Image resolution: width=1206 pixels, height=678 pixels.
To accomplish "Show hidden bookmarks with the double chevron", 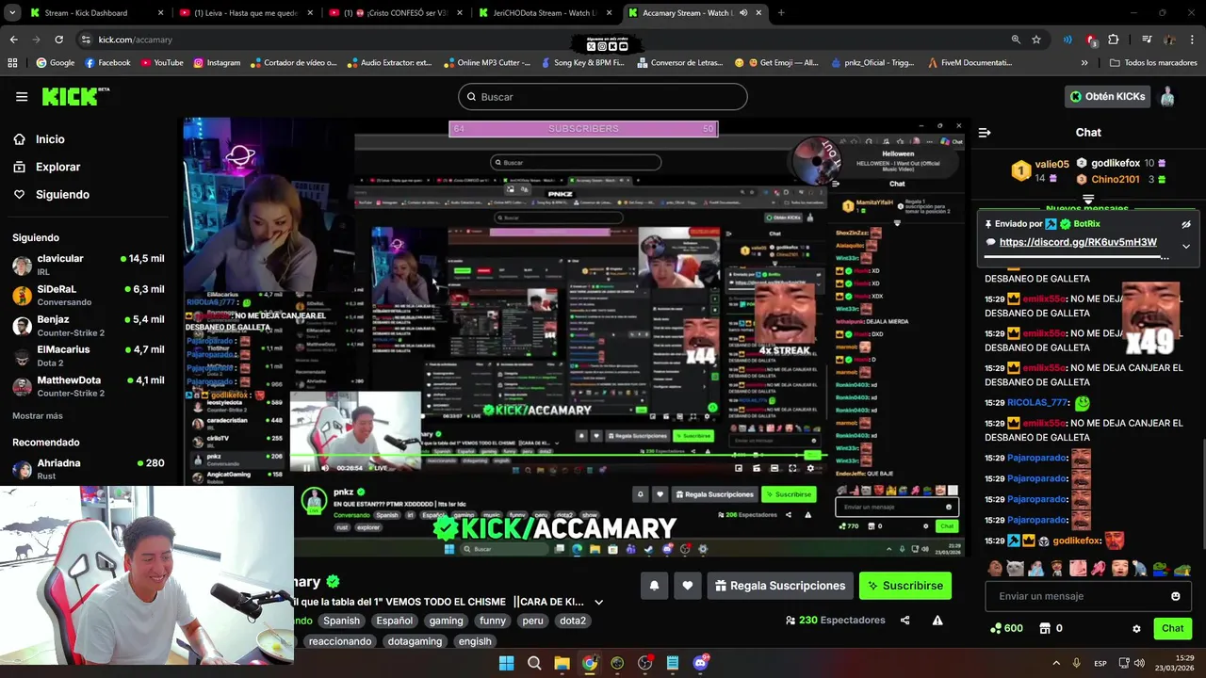I will tap(1084, 63).
